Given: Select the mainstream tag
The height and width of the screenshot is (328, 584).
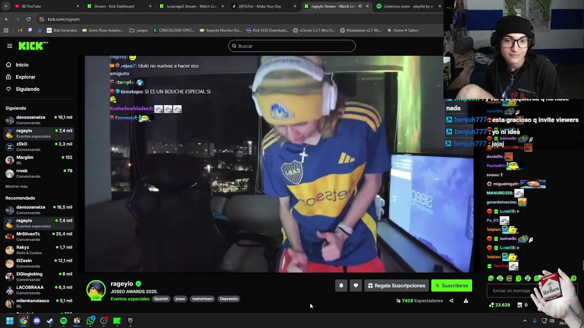Looking at the screenshot, I should click(202, 299).
